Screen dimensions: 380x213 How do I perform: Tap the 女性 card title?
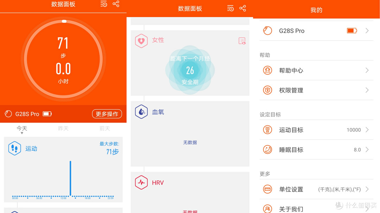(x=158, y=40)
